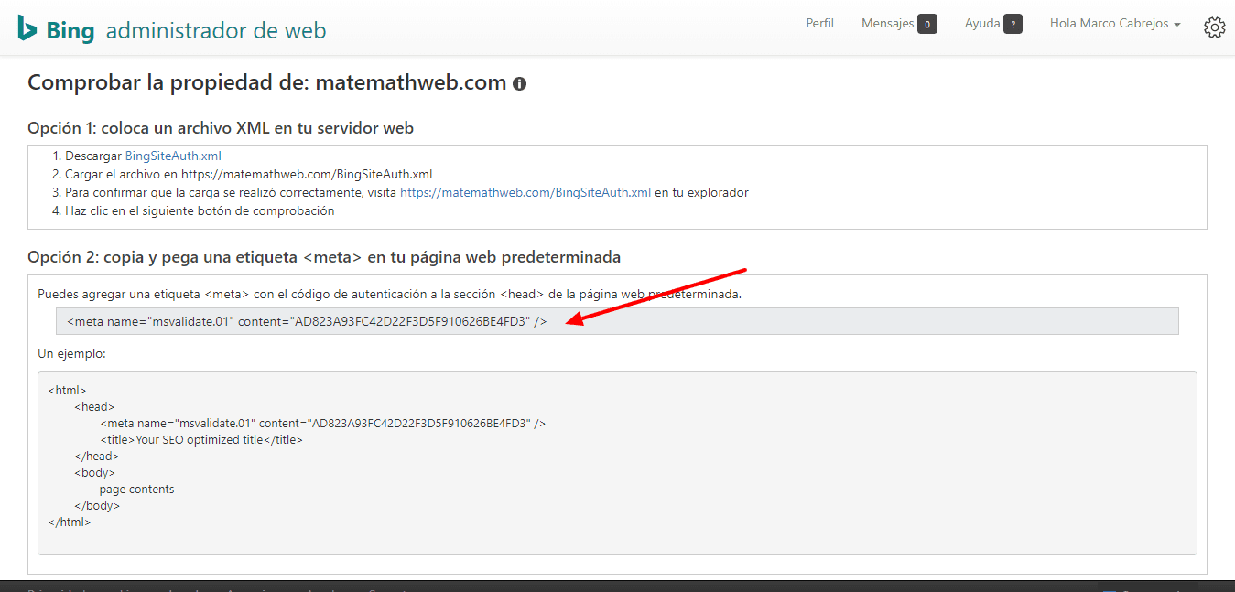The image size is (1235, 592).
Task: Click the opening '<head>' tag line
Action: (94, 407)
